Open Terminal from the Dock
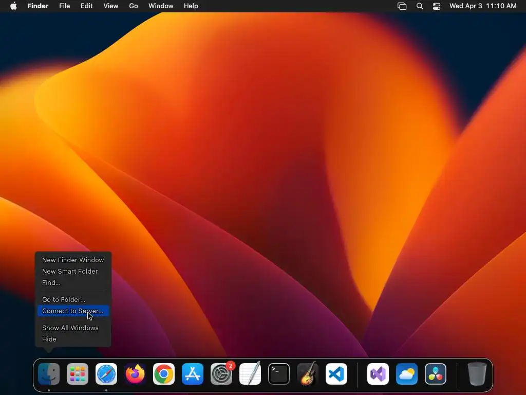The width and height of the screenshot is (526, 395). pos(279,374)
